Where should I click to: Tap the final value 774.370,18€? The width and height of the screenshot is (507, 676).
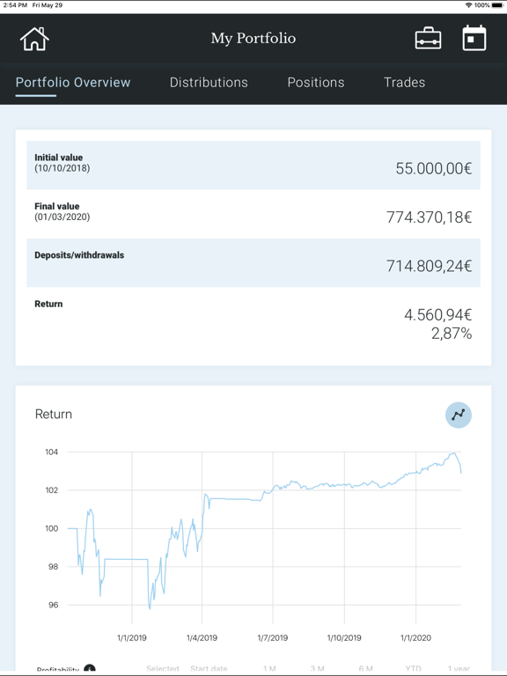pyautogui.click(x=429, y=217)
